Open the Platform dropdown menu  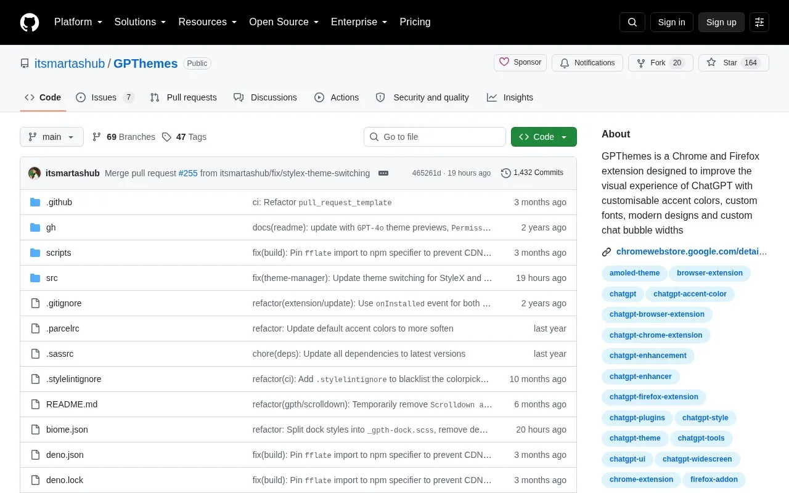[x=78, y=22]
